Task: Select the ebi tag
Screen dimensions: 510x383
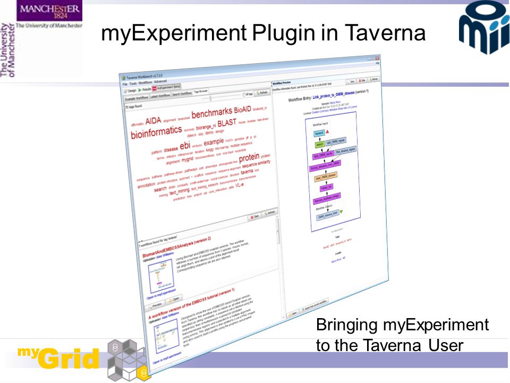Action: (x=185, y=145)
